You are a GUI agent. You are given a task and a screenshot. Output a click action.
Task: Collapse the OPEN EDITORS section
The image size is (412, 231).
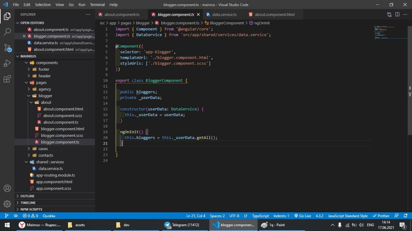point(32,23)
